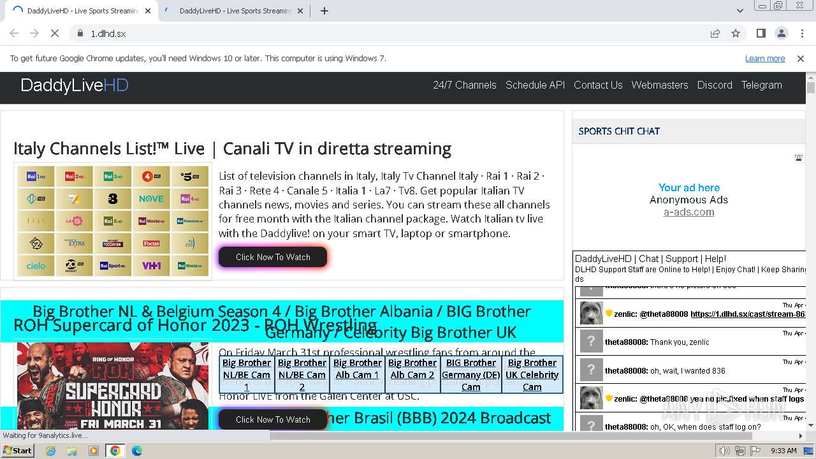
Task: Open the ROH Supercard of Honor poster
Action: pos(113,386)
